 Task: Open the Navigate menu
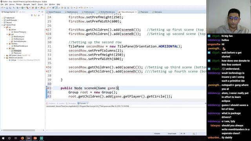tap(27, 4)
